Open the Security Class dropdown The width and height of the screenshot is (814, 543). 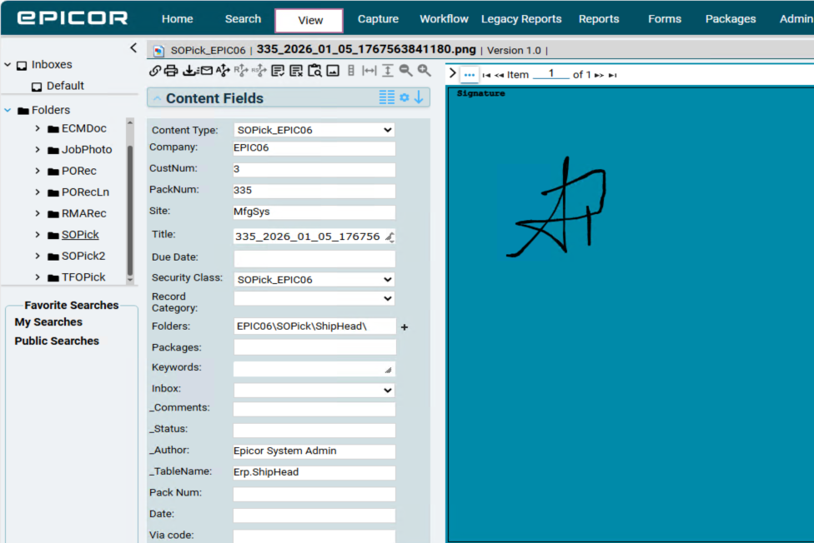click(314, 280)
